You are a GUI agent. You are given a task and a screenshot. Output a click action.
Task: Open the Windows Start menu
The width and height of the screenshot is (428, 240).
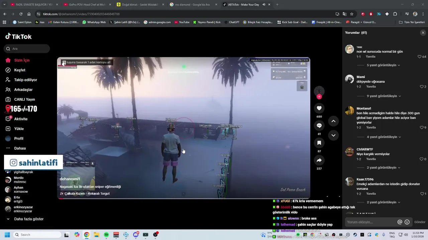tap(7, 235)
